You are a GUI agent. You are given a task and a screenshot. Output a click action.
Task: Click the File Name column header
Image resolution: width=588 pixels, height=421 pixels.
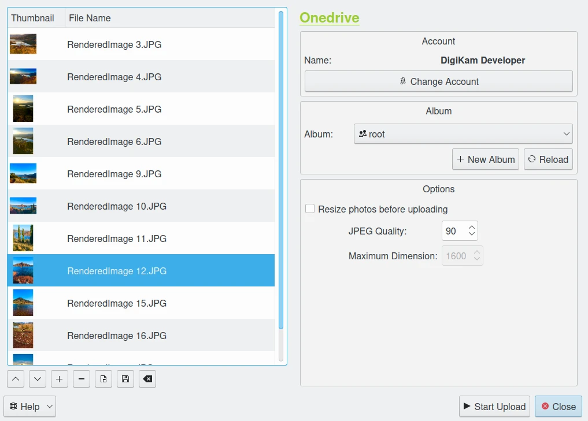point(169,18)
